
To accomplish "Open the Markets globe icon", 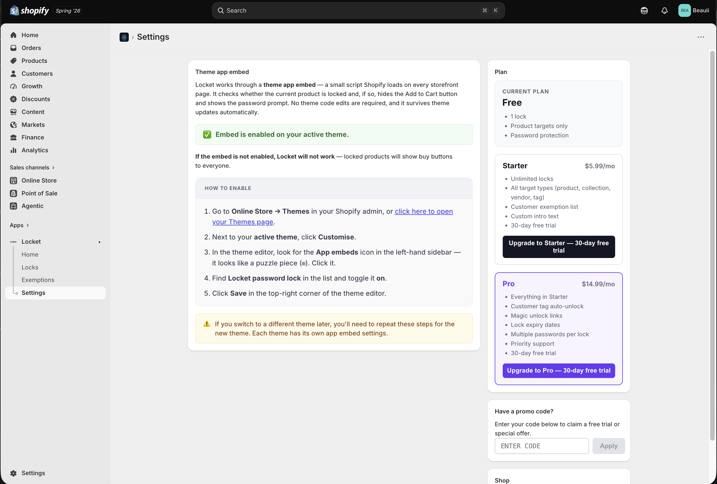I will 13,125.
